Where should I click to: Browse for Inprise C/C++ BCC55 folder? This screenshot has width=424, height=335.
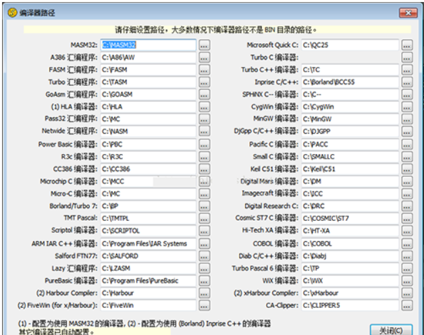tap(407, 82)
